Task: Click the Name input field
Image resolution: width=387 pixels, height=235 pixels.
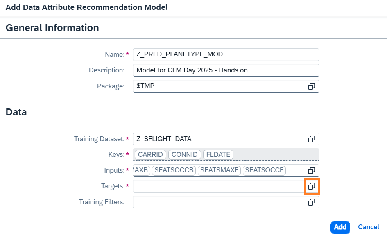Action: [x=226, y=54]
